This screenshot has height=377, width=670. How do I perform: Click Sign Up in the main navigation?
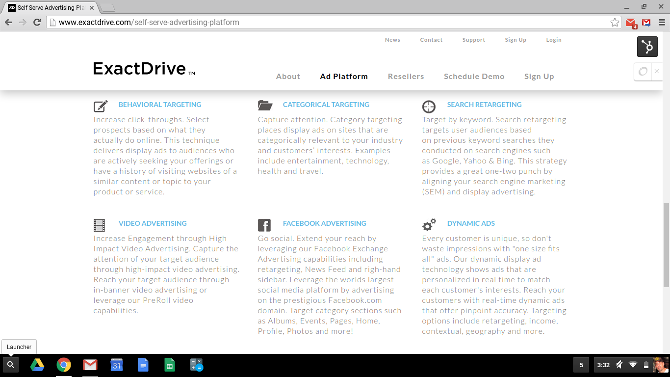pos(539,77)
